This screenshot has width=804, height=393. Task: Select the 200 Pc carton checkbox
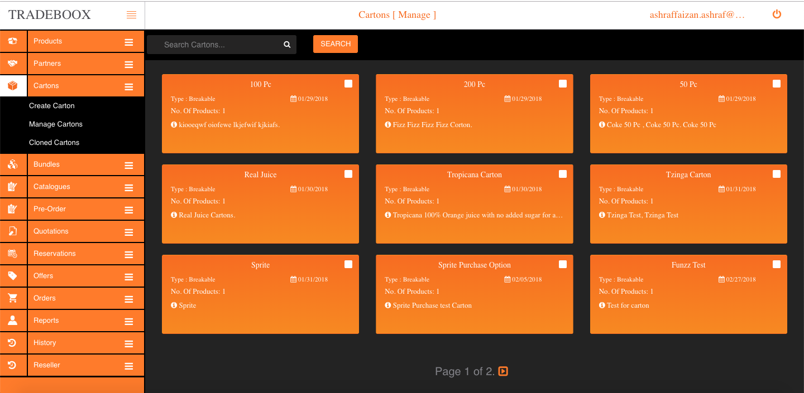pos(563,84)
